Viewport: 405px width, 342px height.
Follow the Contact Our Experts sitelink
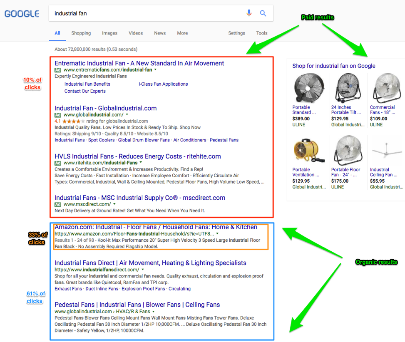[85, 91]
